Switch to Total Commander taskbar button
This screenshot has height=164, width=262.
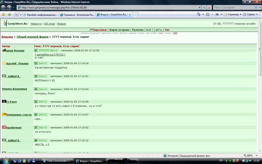click(57, 161)
